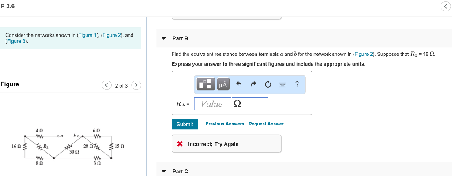Go to next figure arrow

tap(136, 85)
